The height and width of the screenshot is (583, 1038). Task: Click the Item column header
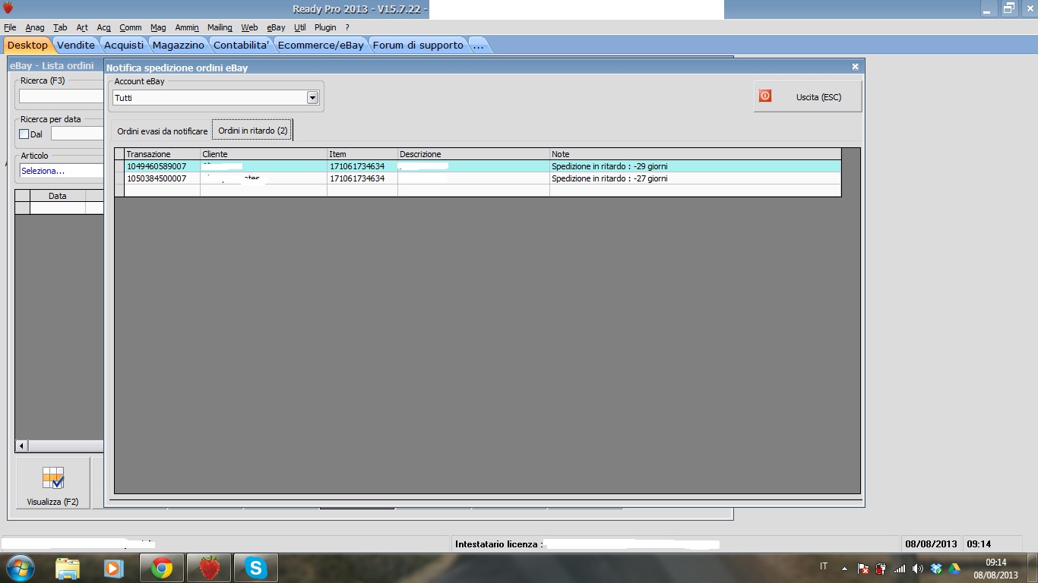(x=362, y=154)
